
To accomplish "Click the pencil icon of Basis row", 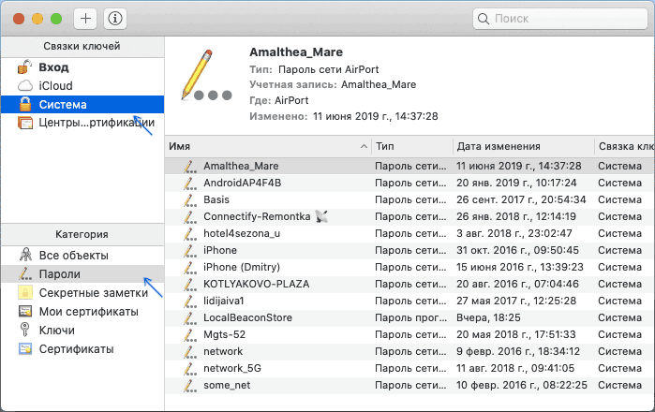I will point(190,199).
